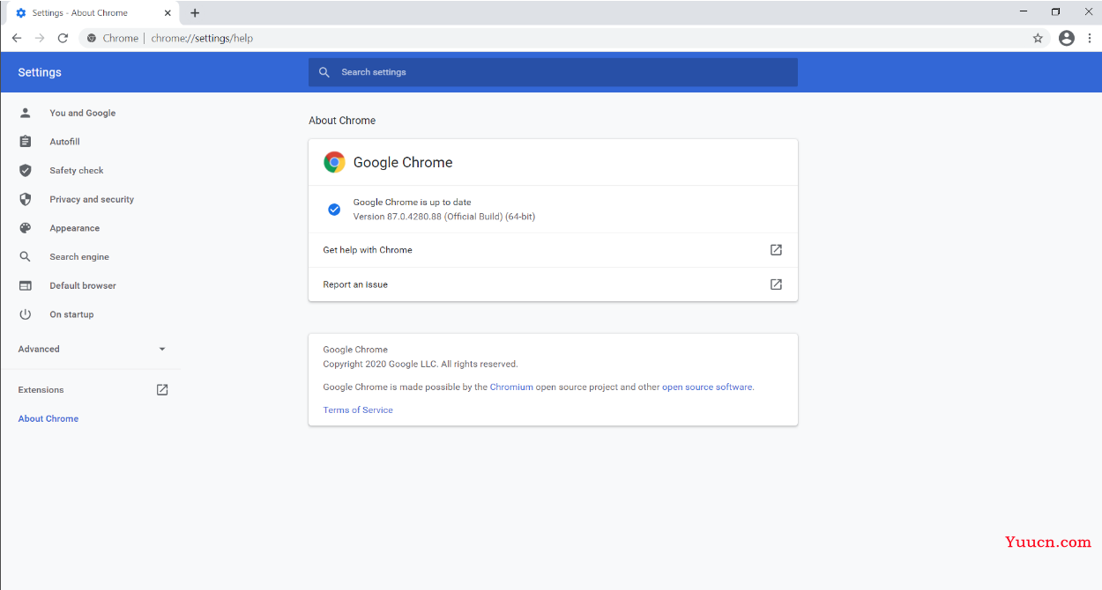Click Copyright 2020 Google LLC text
This screenshot has width=1102, height=590.
click(x=421, y=364)
